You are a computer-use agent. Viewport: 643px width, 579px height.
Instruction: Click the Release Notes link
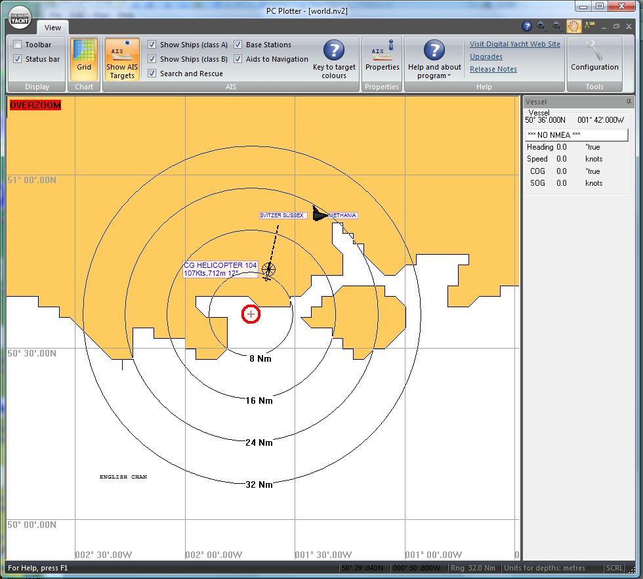click(493, 69)
